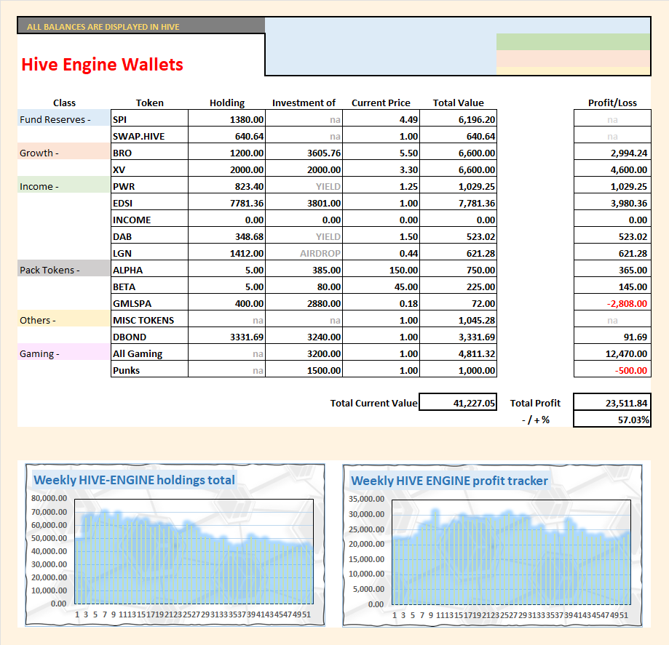Click the ALPHA token cell

[x=149, y=268]
